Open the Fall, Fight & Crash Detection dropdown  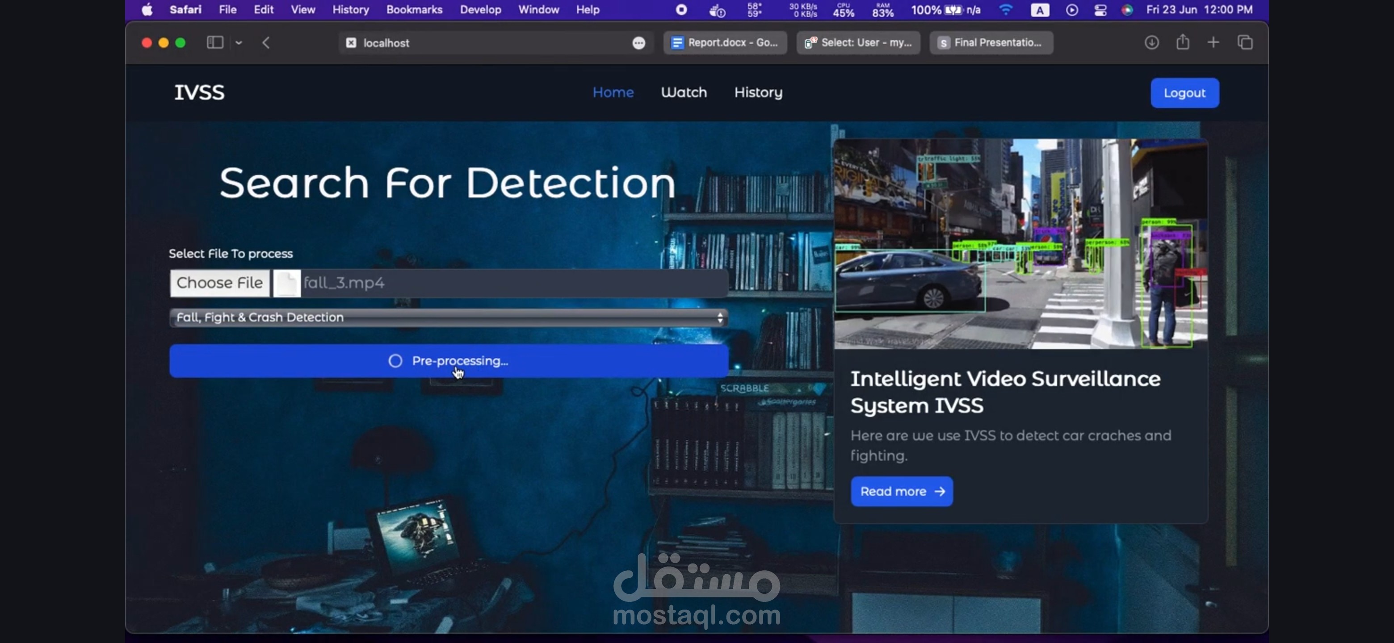point(449,317)
